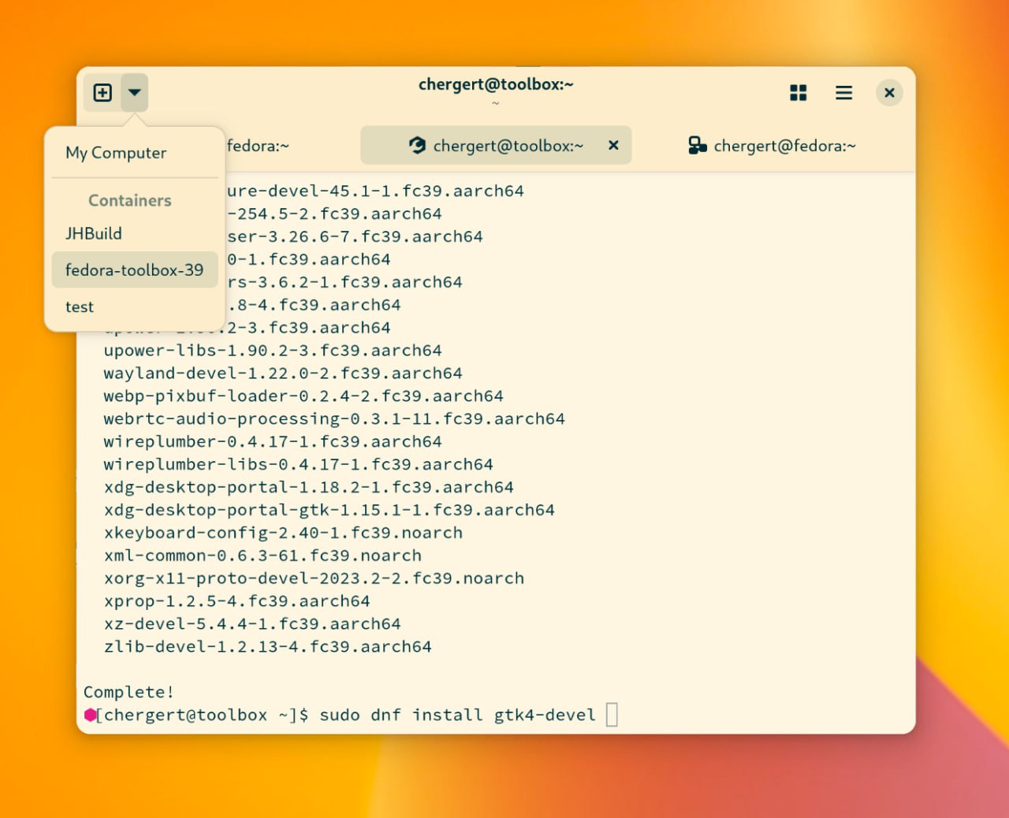
Task: Choose the test container
Action: [x=135, y=307]
